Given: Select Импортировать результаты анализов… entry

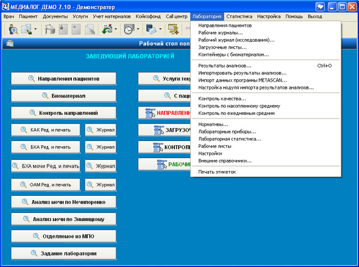Looking at the screenshot, I should pos(266,73).
